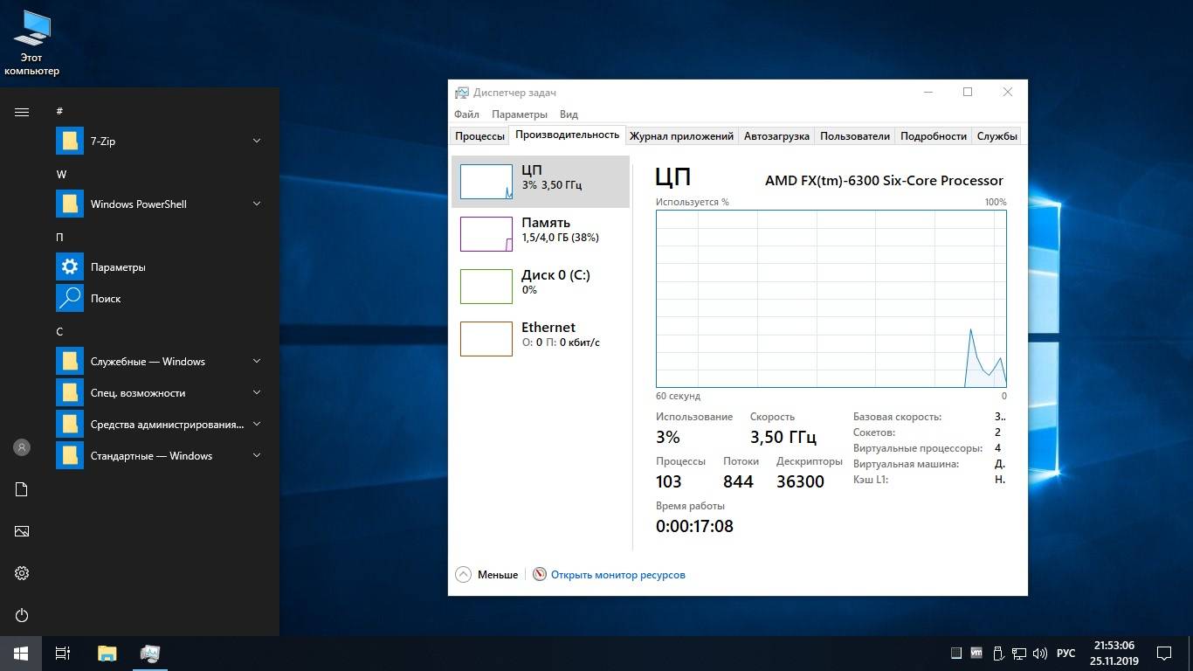Click the CPU usage graph

(x=831, y=298)
